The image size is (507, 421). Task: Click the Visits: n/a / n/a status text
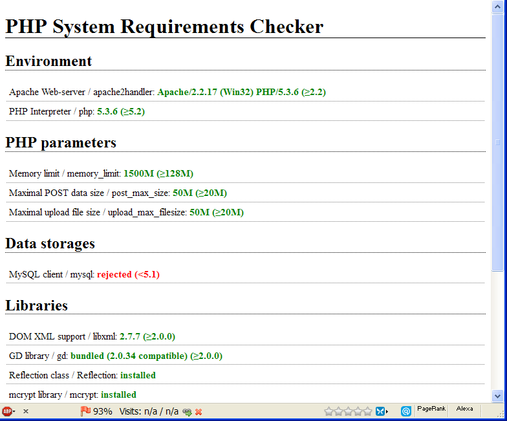(149, 411)
